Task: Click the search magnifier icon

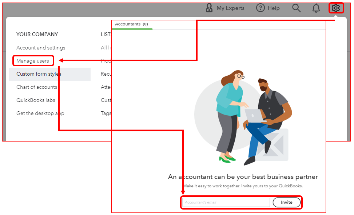Action: pos(296,8)
